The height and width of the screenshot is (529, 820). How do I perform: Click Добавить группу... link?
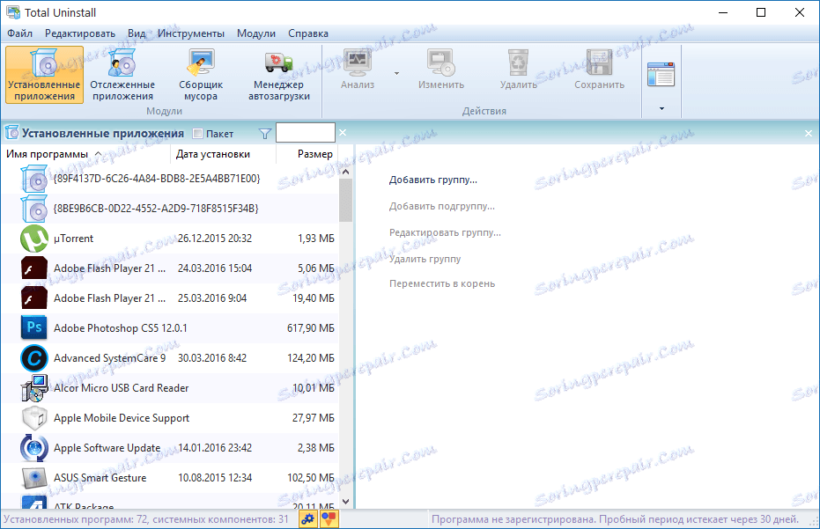(x=433, y=180)
